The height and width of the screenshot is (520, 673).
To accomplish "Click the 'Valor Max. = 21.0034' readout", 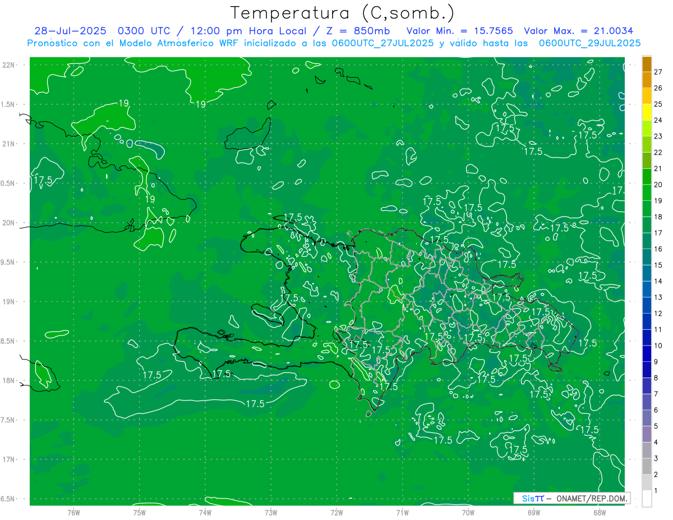I will click(x=579, y=31).
